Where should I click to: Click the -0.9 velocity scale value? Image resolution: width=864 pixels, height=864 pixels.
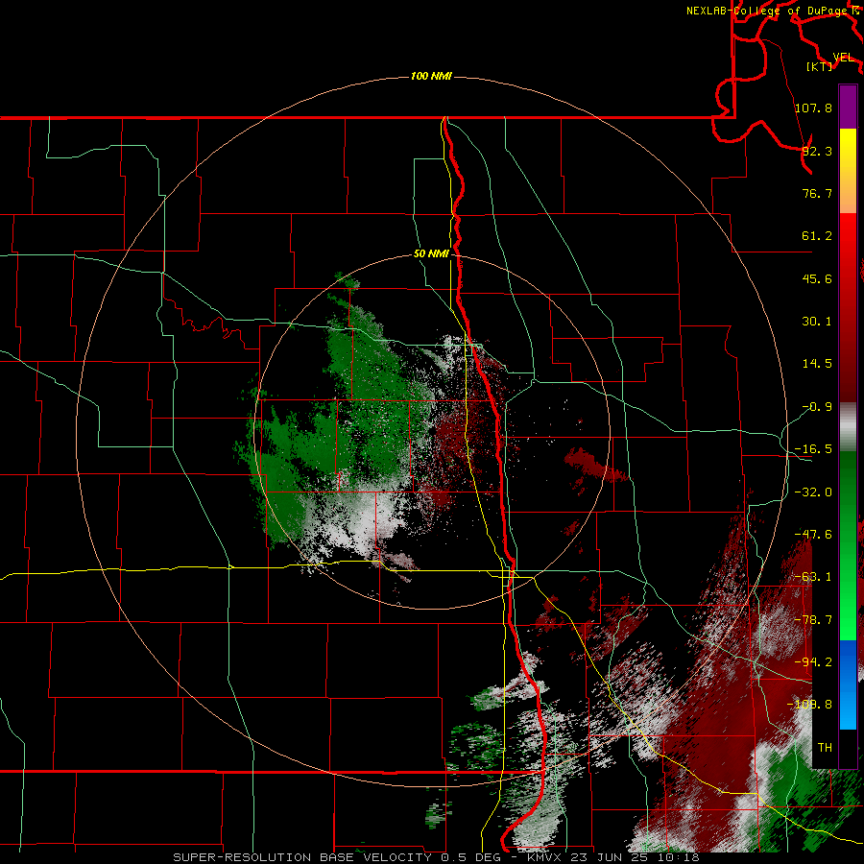817,407
